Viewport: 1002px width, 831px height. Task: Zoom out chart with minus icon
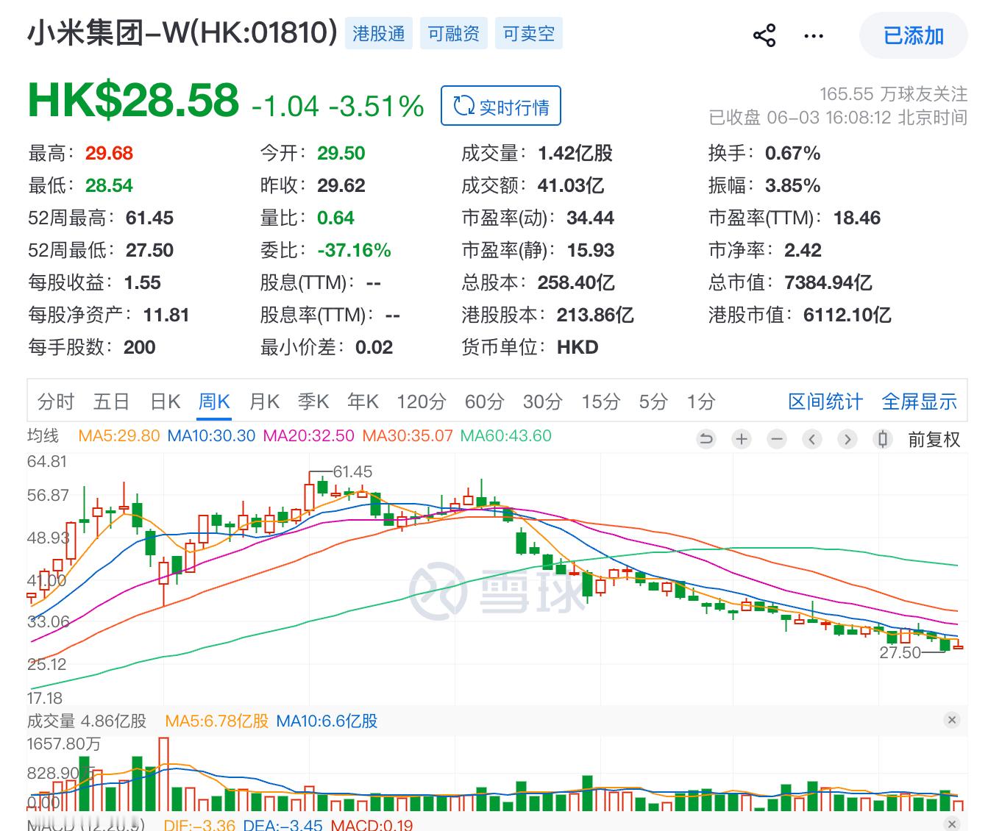click(777, 440)
